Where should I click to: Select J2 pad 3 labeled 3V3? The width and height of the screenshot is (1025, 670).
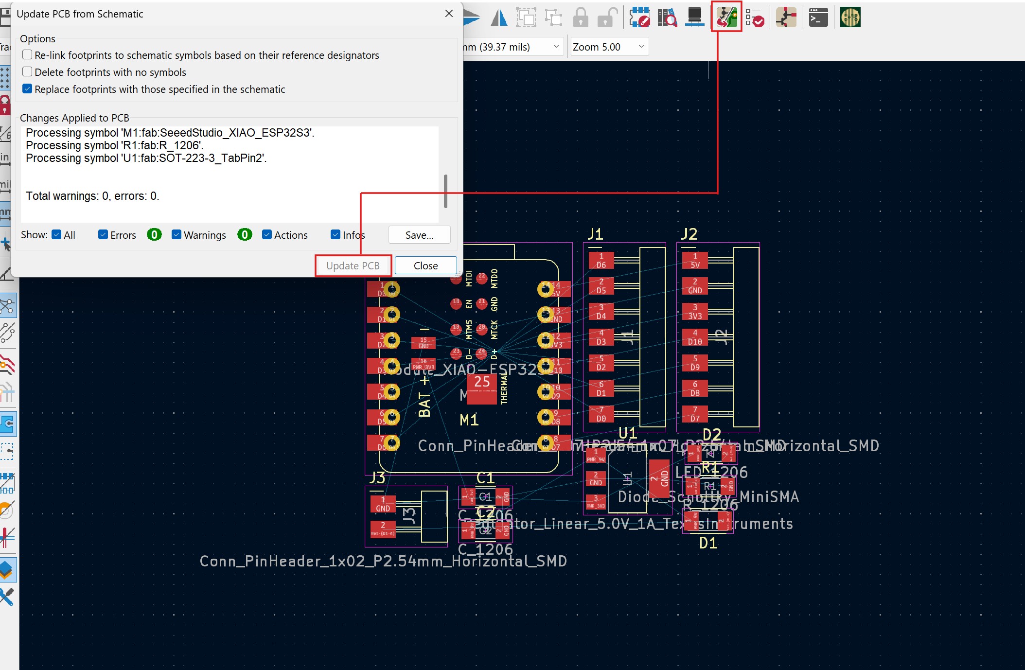695,312
